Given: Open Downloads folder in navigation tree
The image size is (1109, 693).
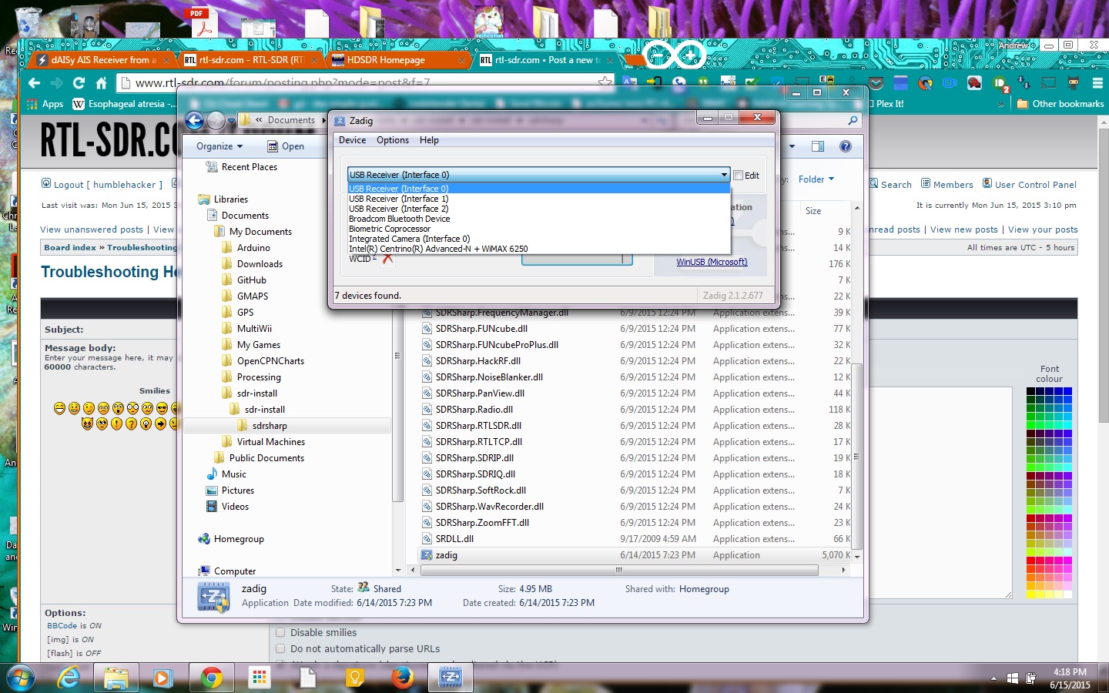Looking at the screenshot, I should [260, 264].
